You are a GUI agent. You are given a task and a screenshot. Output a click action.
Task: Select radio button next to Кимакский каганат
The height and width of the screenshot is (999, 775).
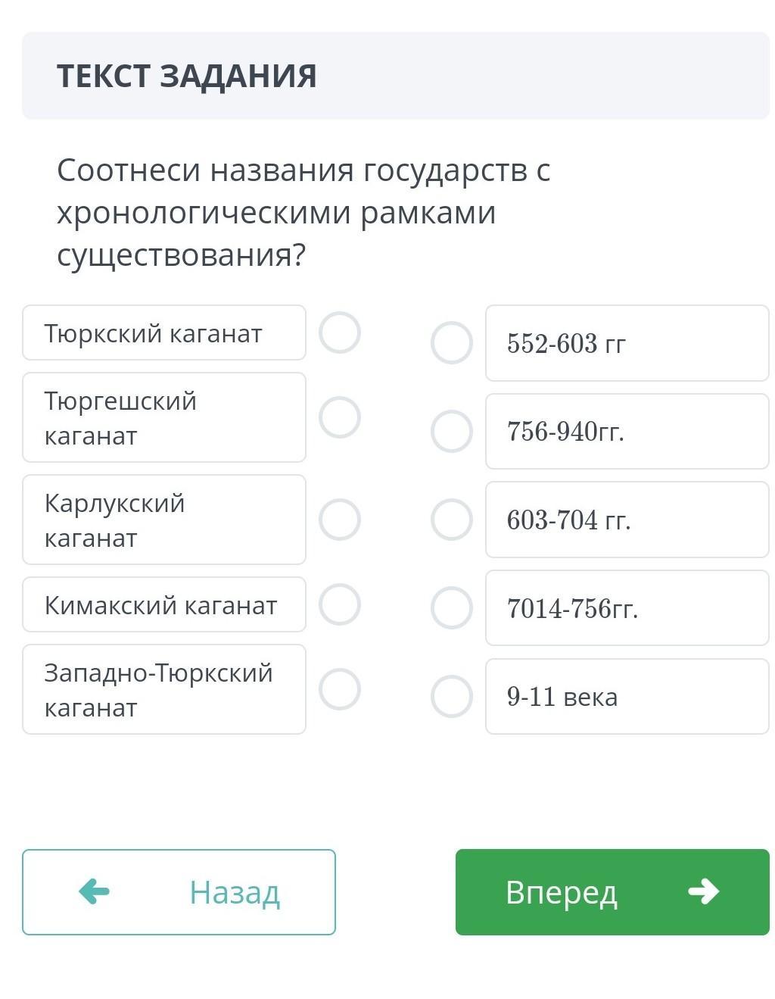pos(339,604)
